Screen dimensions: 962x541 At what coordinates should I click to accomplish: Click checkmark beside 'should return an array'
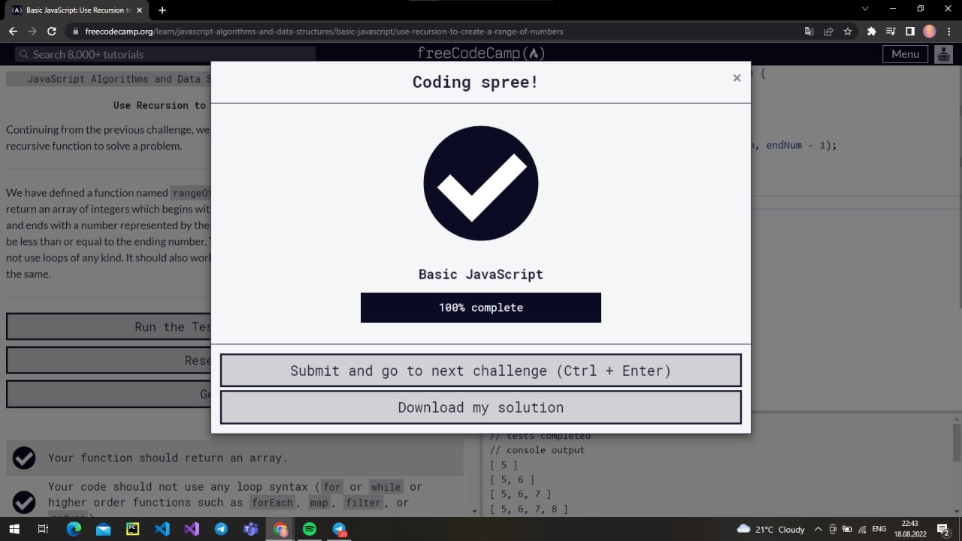[x=24, y=458]
